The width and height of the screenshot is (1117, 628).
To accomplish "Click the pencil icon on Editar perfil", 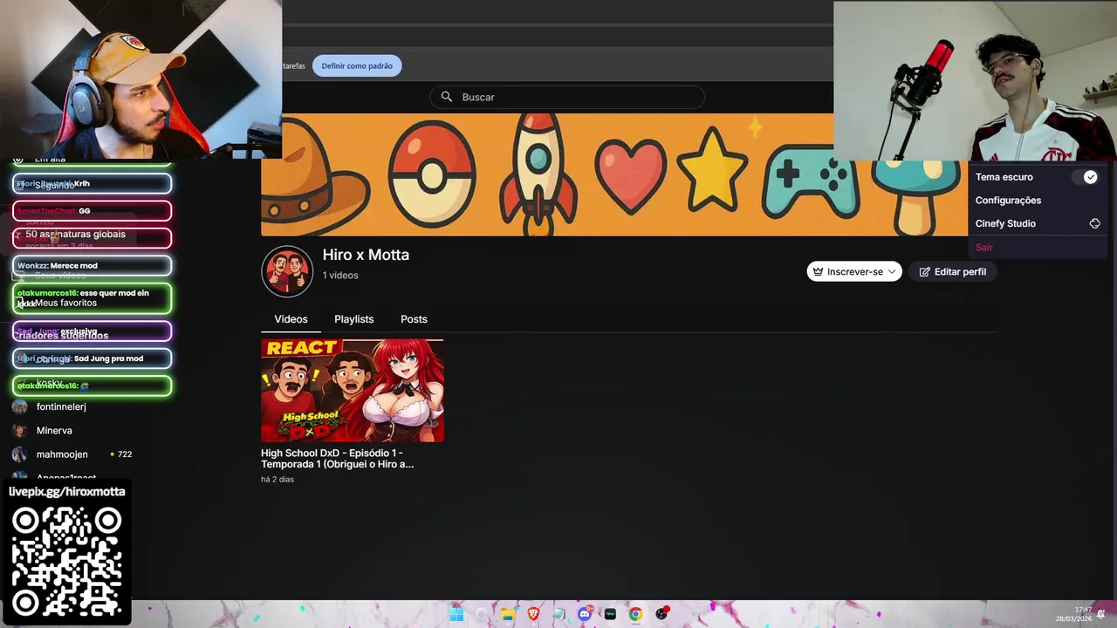I will (925, 272).
